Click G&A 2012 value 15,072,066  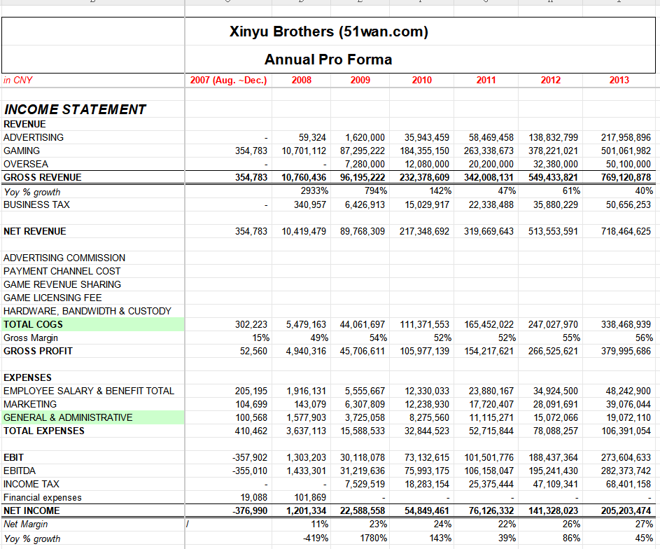tap(556, 417)
